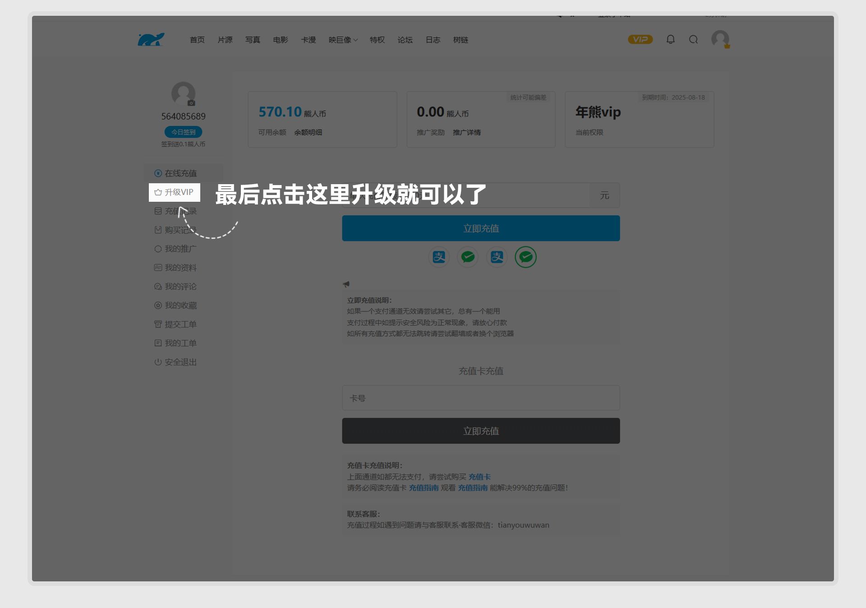
Task: Open the 论坛 nav item
Action: click(405, 40)
